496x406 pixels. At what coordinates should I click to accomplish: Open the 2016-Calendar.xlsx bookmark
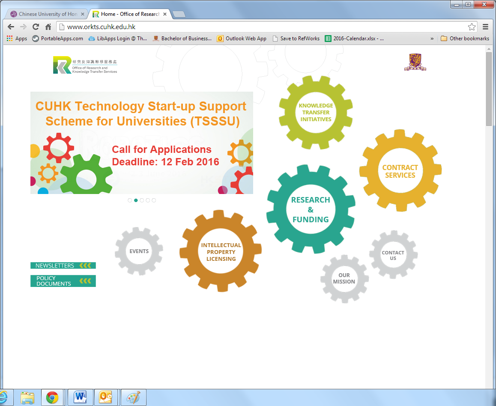click(355, 39)
